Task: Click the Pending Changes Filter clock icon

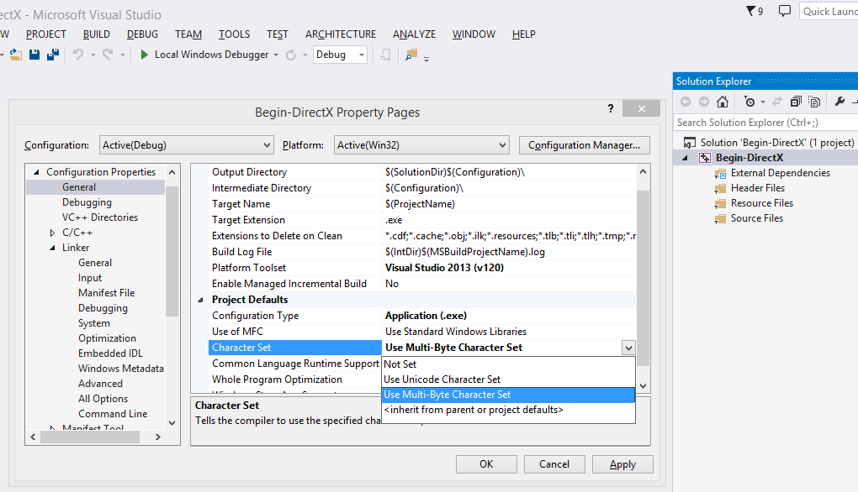Action: (749, 102)
